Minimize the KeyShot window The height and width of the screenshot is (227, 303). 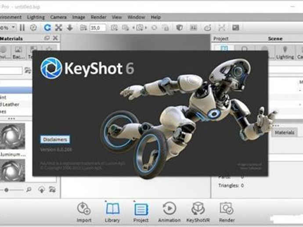pos(292,7)
